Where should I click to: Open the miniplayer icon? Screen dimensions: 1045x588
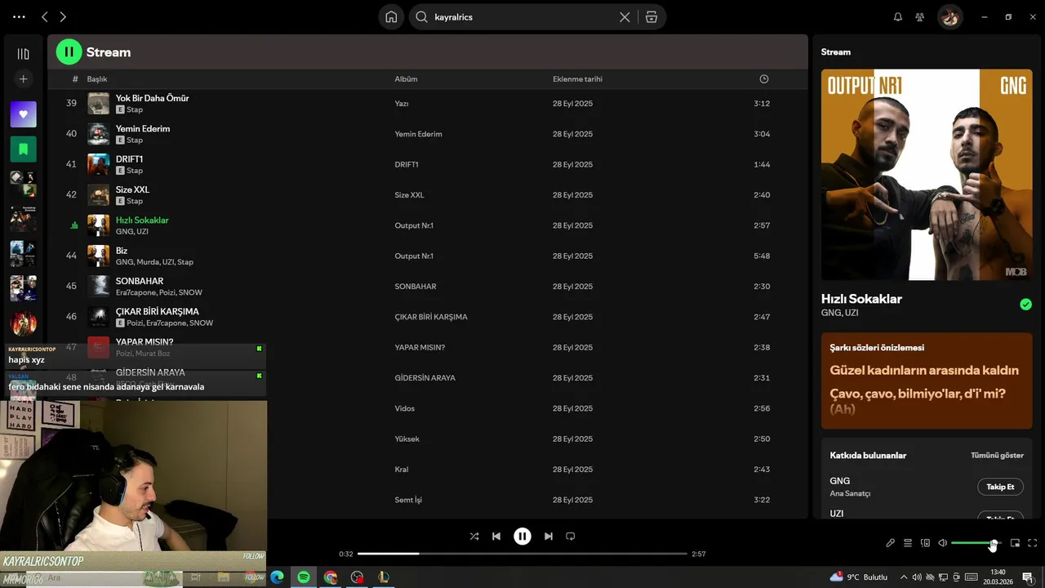1016,543
